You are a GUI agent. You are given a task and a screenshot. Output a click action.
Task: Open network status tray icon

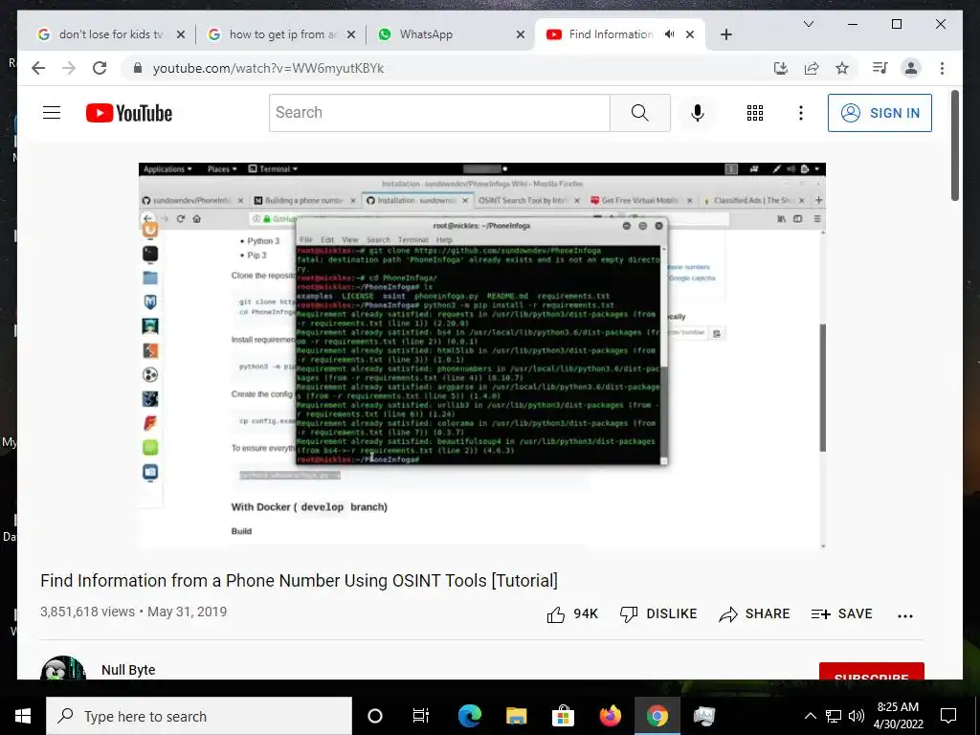(x=834, y=716)
